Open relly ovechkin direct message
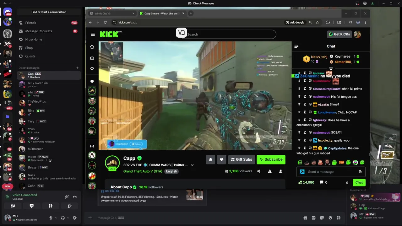 pos(49,84)
